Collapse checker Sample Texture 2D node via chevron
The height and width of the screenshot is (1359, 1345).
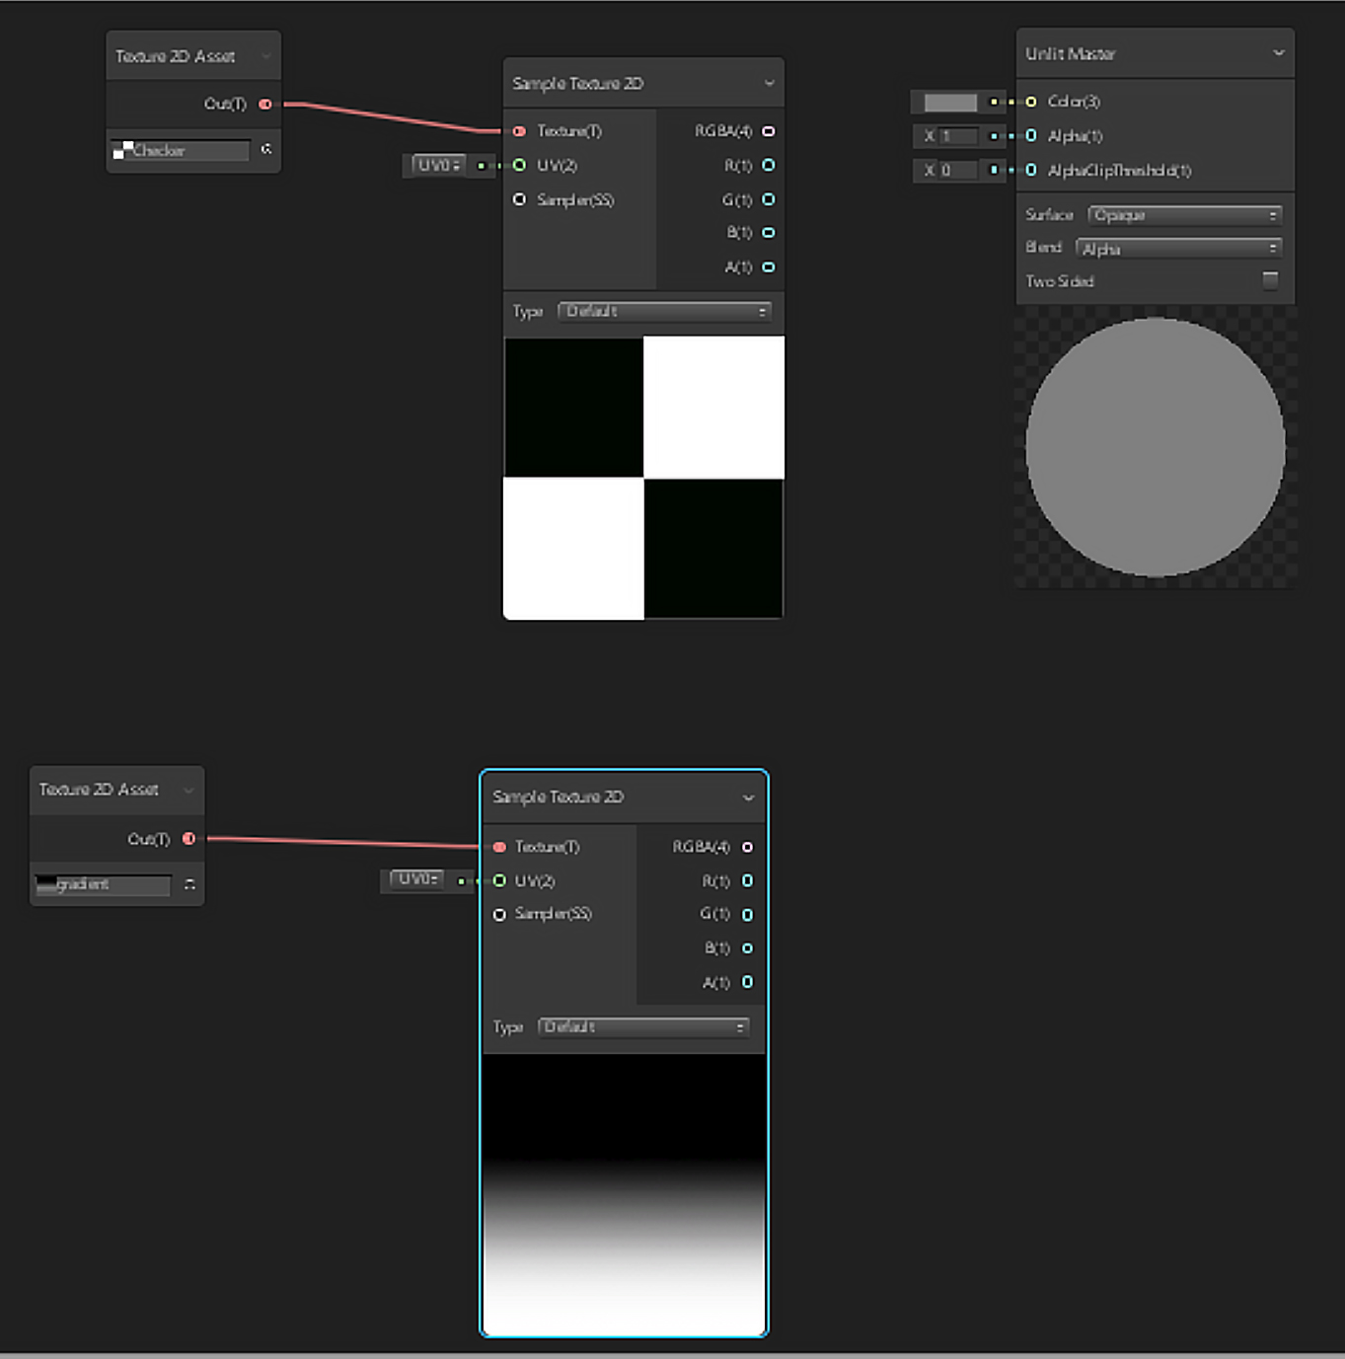pos(769,84)
